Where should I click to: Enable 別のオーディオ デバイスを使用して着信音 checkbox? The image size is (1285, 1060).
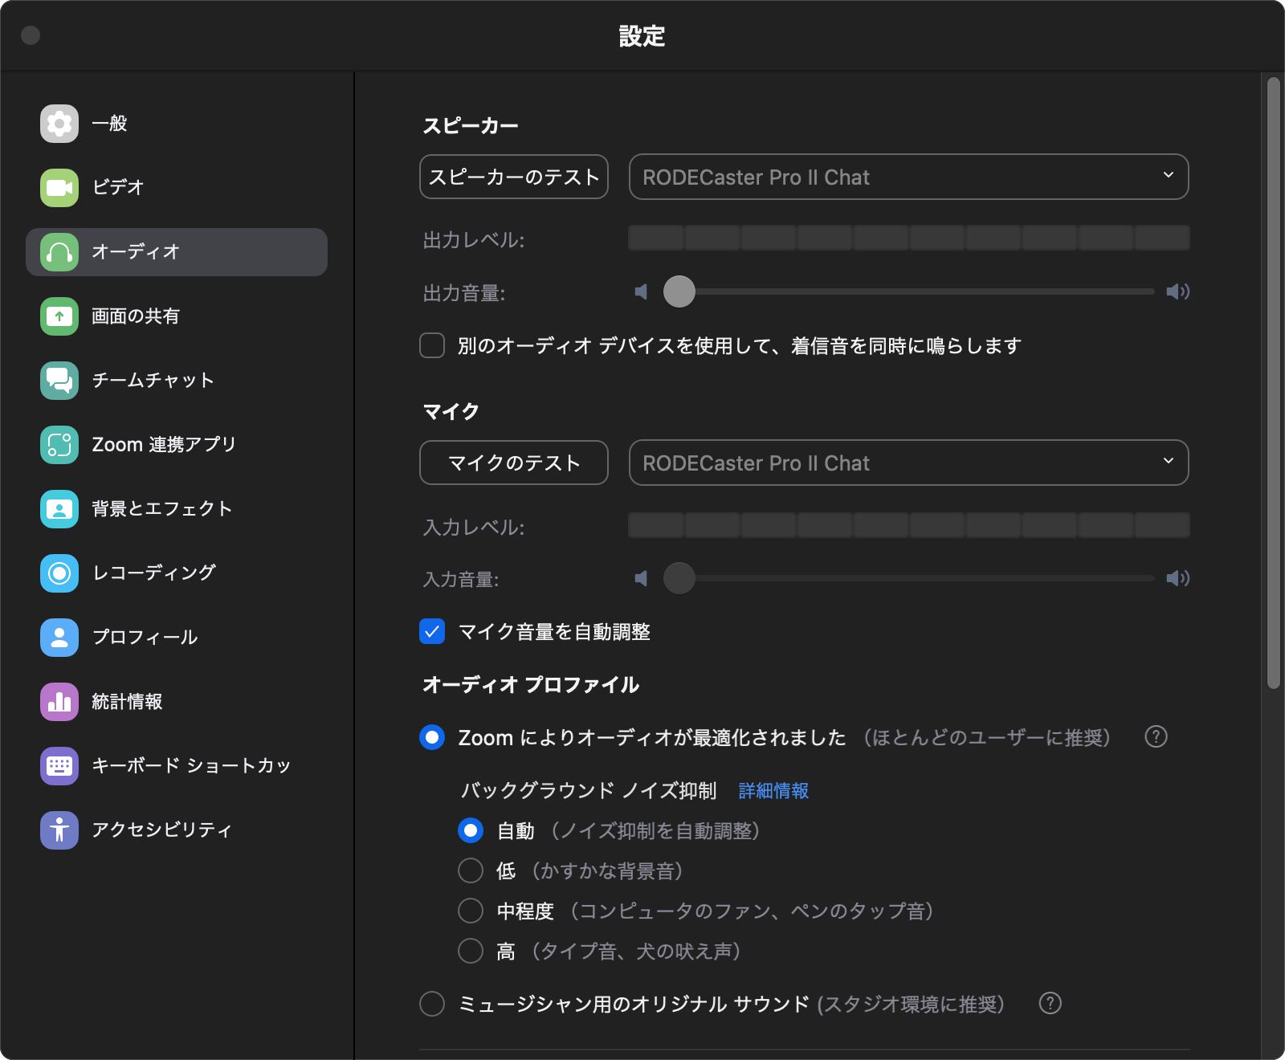tap(432, 345)
